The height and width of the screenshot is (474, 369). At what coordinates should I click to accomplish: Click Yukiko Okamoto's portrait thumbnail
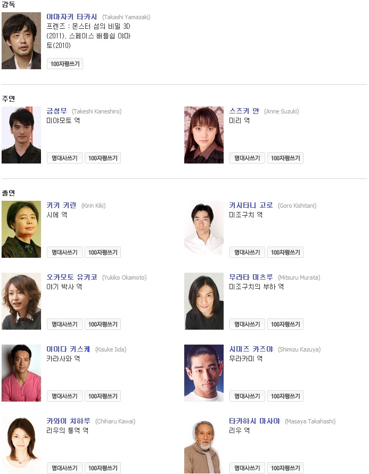click(x=21, y=301)
